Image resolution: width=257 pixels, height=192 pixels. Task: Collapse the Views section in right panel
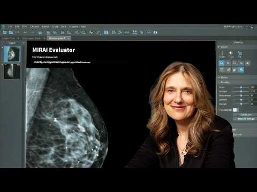tap(219, 47)
